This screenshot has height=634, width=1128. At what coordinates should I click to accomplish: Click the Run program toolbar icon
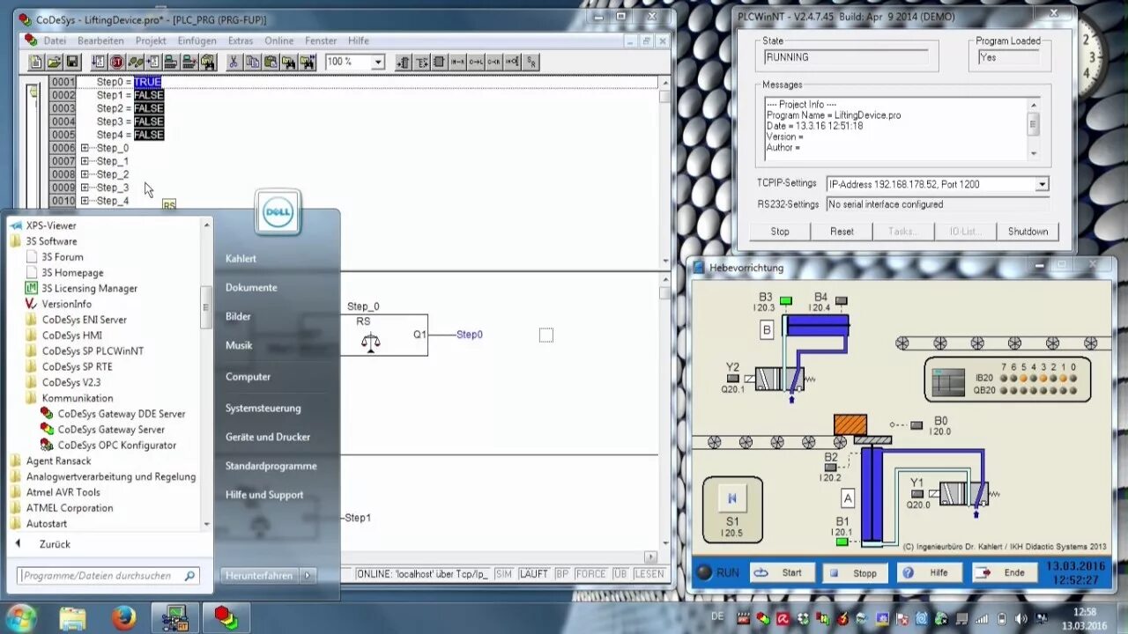tap(99, 62)
